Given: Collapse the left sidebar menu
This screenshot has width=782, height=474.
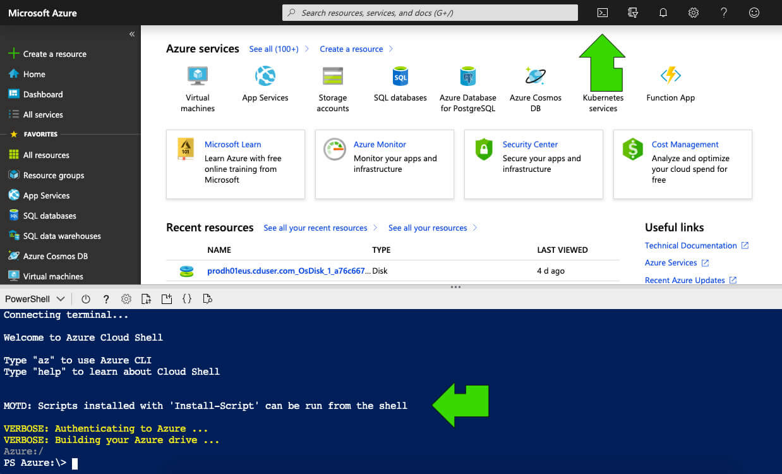Looking at the screenshot, I should pyautogui.click(x=132, y=34).
